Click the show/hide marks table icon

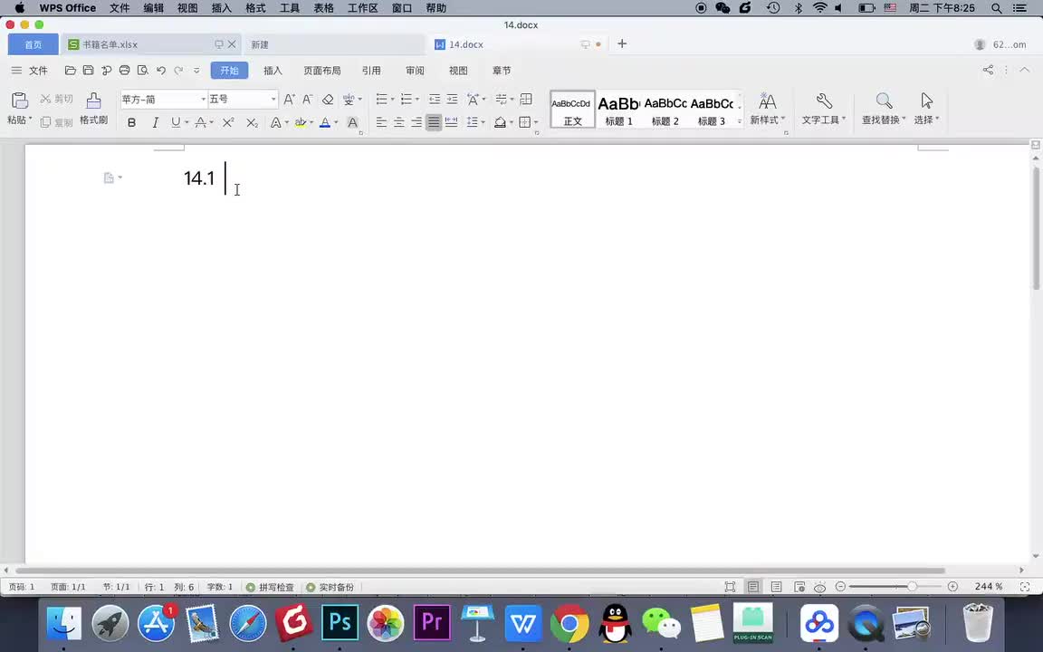pos(525,99)
